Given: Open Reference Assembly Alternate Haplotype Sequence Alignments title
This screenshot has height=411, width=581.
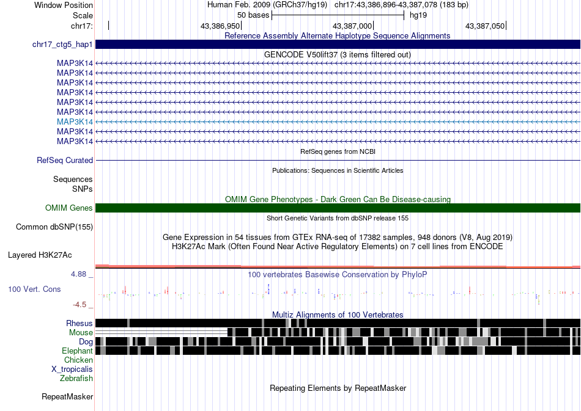Looking at the screenshot, I should pyautogui.click(x=338, y=35).
